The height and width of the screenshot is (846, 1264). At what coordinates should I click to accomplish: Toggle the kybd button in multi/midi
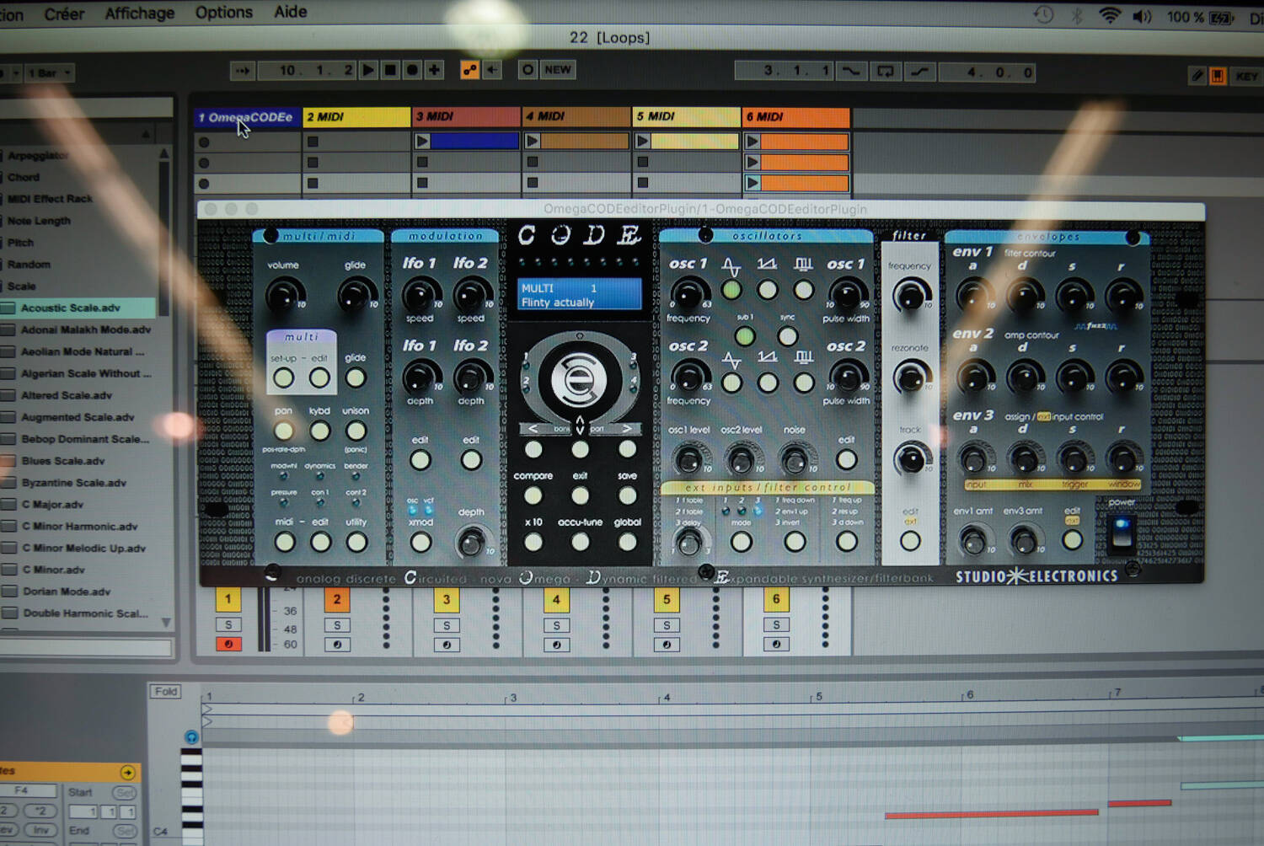pyautogui.click(x=319, y=431)
